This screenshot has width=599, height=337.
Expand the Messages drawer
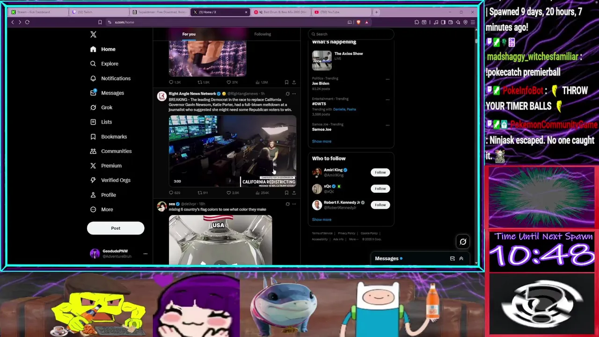pyautogui.click(x=461, y=258)
